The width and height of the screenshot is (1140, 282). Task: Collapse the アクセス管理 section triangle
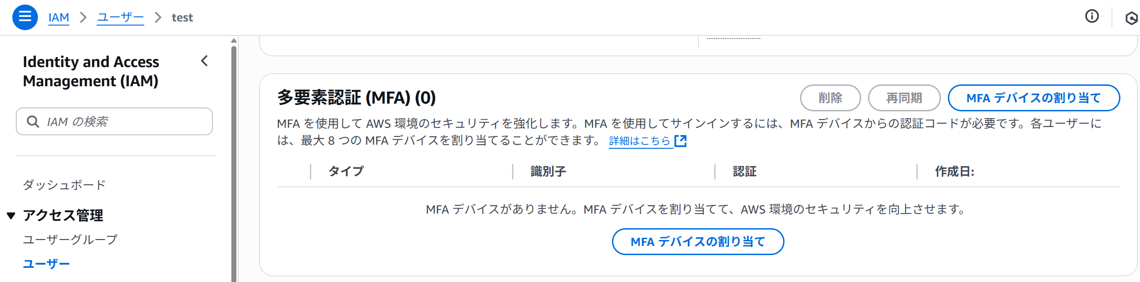pyautogui.click(x=11, y=215)
